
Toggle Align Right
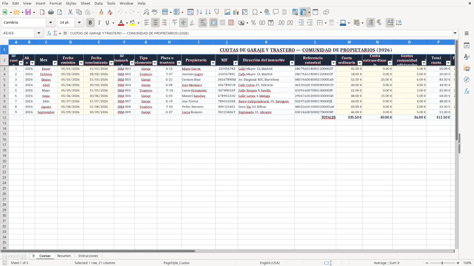[164, 23]
